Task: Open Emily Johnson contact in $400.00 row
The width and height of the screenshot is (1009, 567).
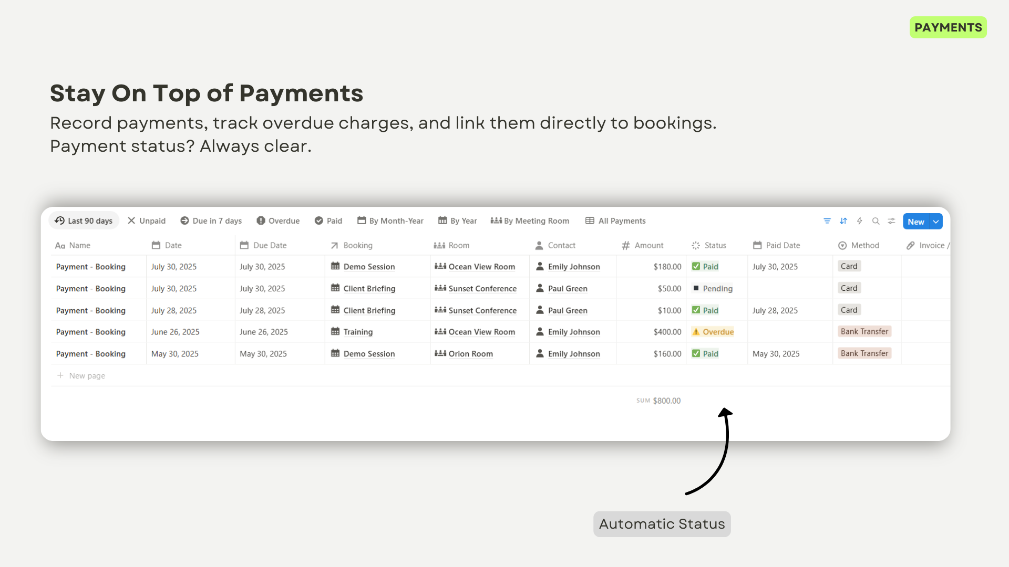Action: tap(568, 332)
